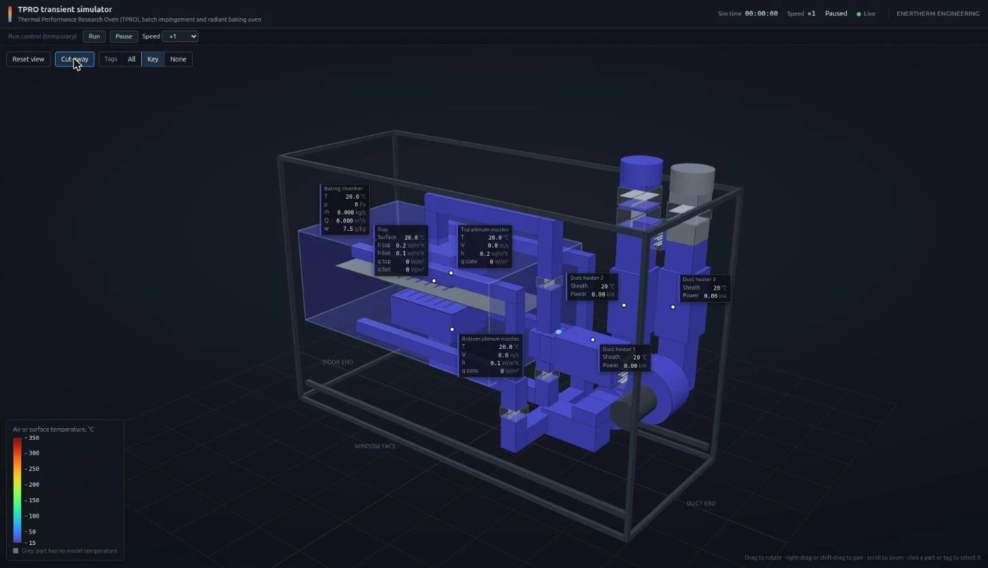Click the DOOR END label
Image resolution: width=988 pixels, height=568 pixels.
tap(338, 362)
